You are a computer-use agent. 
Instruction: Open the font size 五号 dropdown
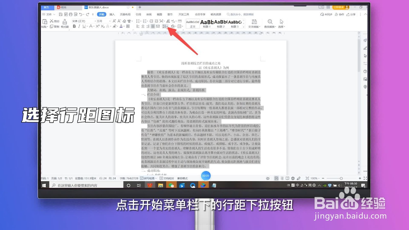click(102, 21)
